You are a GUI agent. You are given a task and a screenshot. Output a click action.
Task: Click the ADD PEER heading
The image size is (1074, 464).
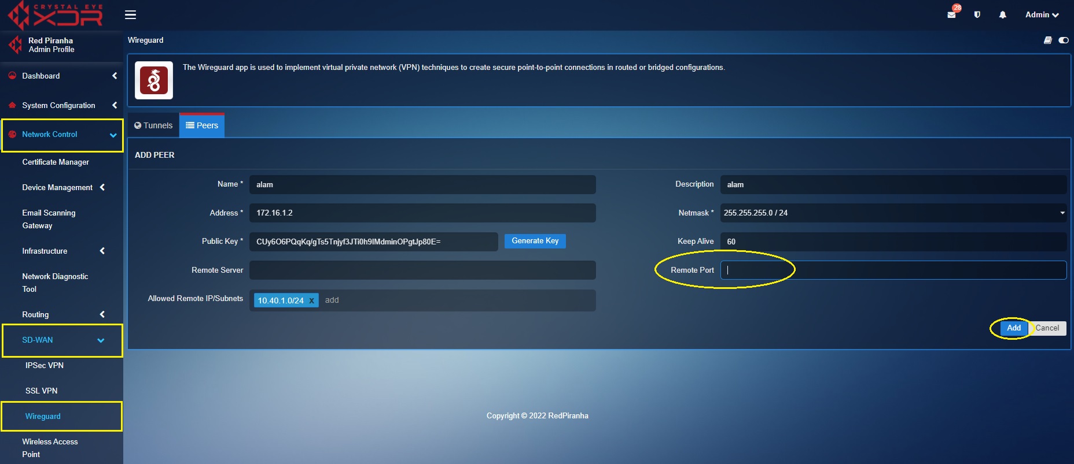155,155
